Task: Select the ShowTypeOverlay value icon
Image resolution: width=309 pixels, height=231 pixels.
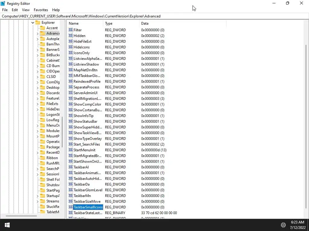Action: coord(71,138)
